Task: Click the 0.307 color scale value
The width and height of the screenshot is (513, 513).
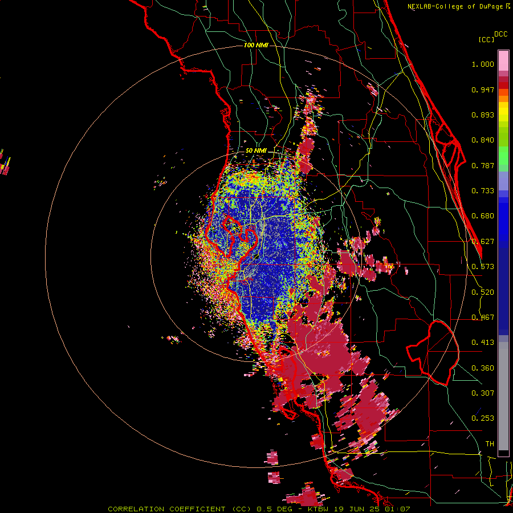Action: 483,393
